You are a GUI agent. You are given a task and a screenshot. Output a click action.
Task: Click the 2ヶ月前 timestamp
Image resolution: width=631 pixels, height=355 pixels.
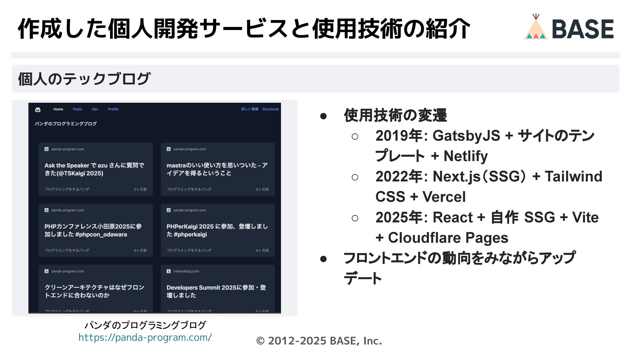point(140,190)
